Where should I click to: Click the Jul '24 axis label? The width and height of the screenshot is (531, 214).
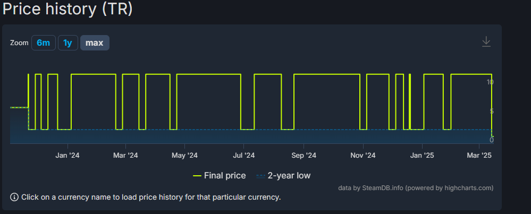tap(243, 155)
